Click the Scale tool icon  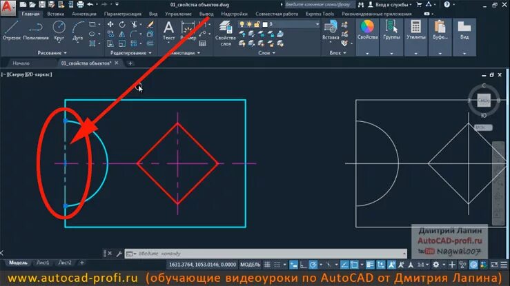point(122,43)
